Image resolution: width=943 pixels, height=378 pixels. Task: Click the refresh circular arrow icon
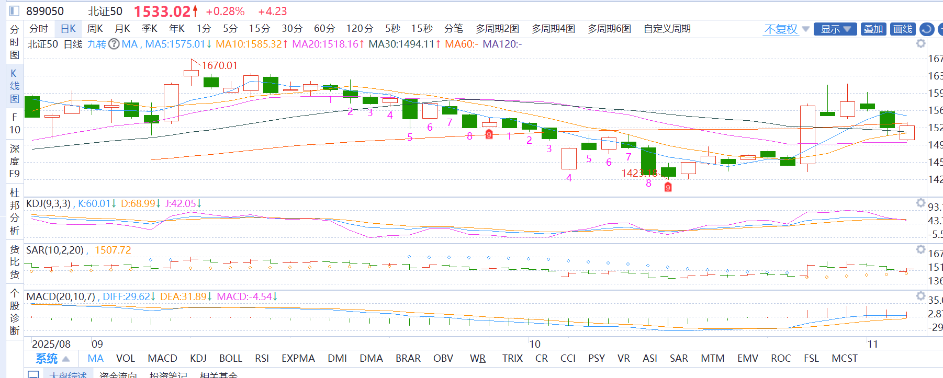tap(927, 29)
